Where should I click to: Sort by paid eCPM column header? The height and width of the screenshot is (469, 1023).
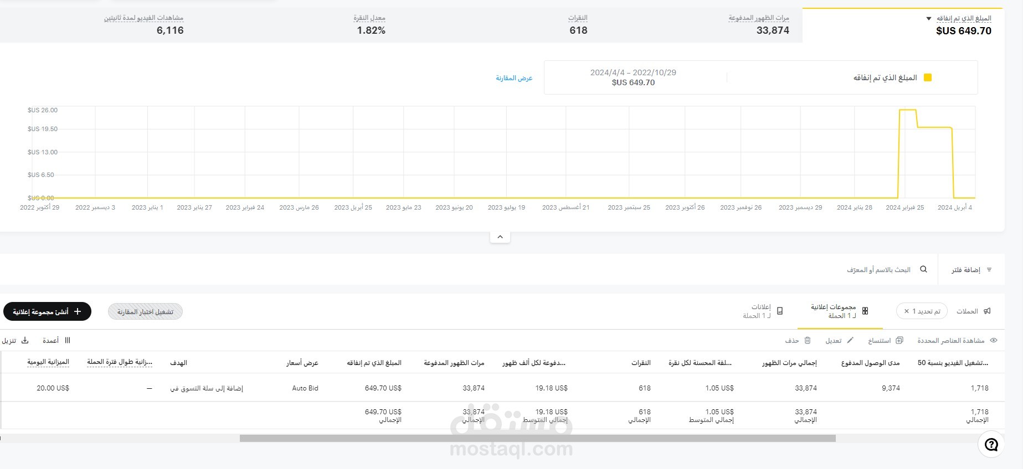(534, 363)
